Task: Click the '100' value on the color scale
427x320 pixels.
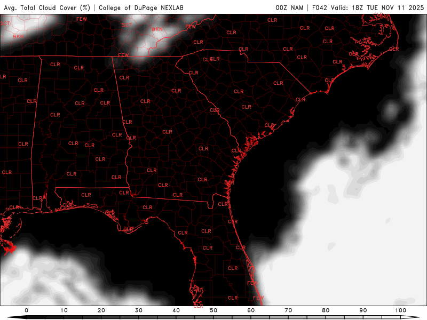Action: tap(401, 310)
